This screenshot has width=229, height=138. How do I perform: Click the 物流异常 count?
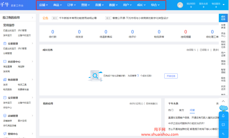[x=159, y=32]
